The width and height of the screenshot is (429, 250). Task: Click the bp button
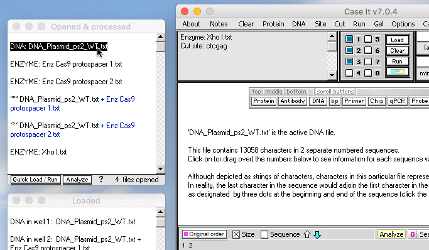tap(335, 101)
